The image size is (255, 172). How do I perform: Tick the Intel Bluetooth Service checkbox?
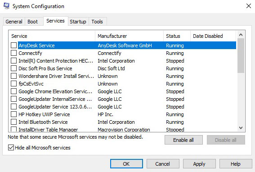pos(13,122)
